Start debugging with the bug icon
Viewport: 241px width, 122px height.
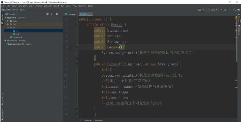point(225,10)
